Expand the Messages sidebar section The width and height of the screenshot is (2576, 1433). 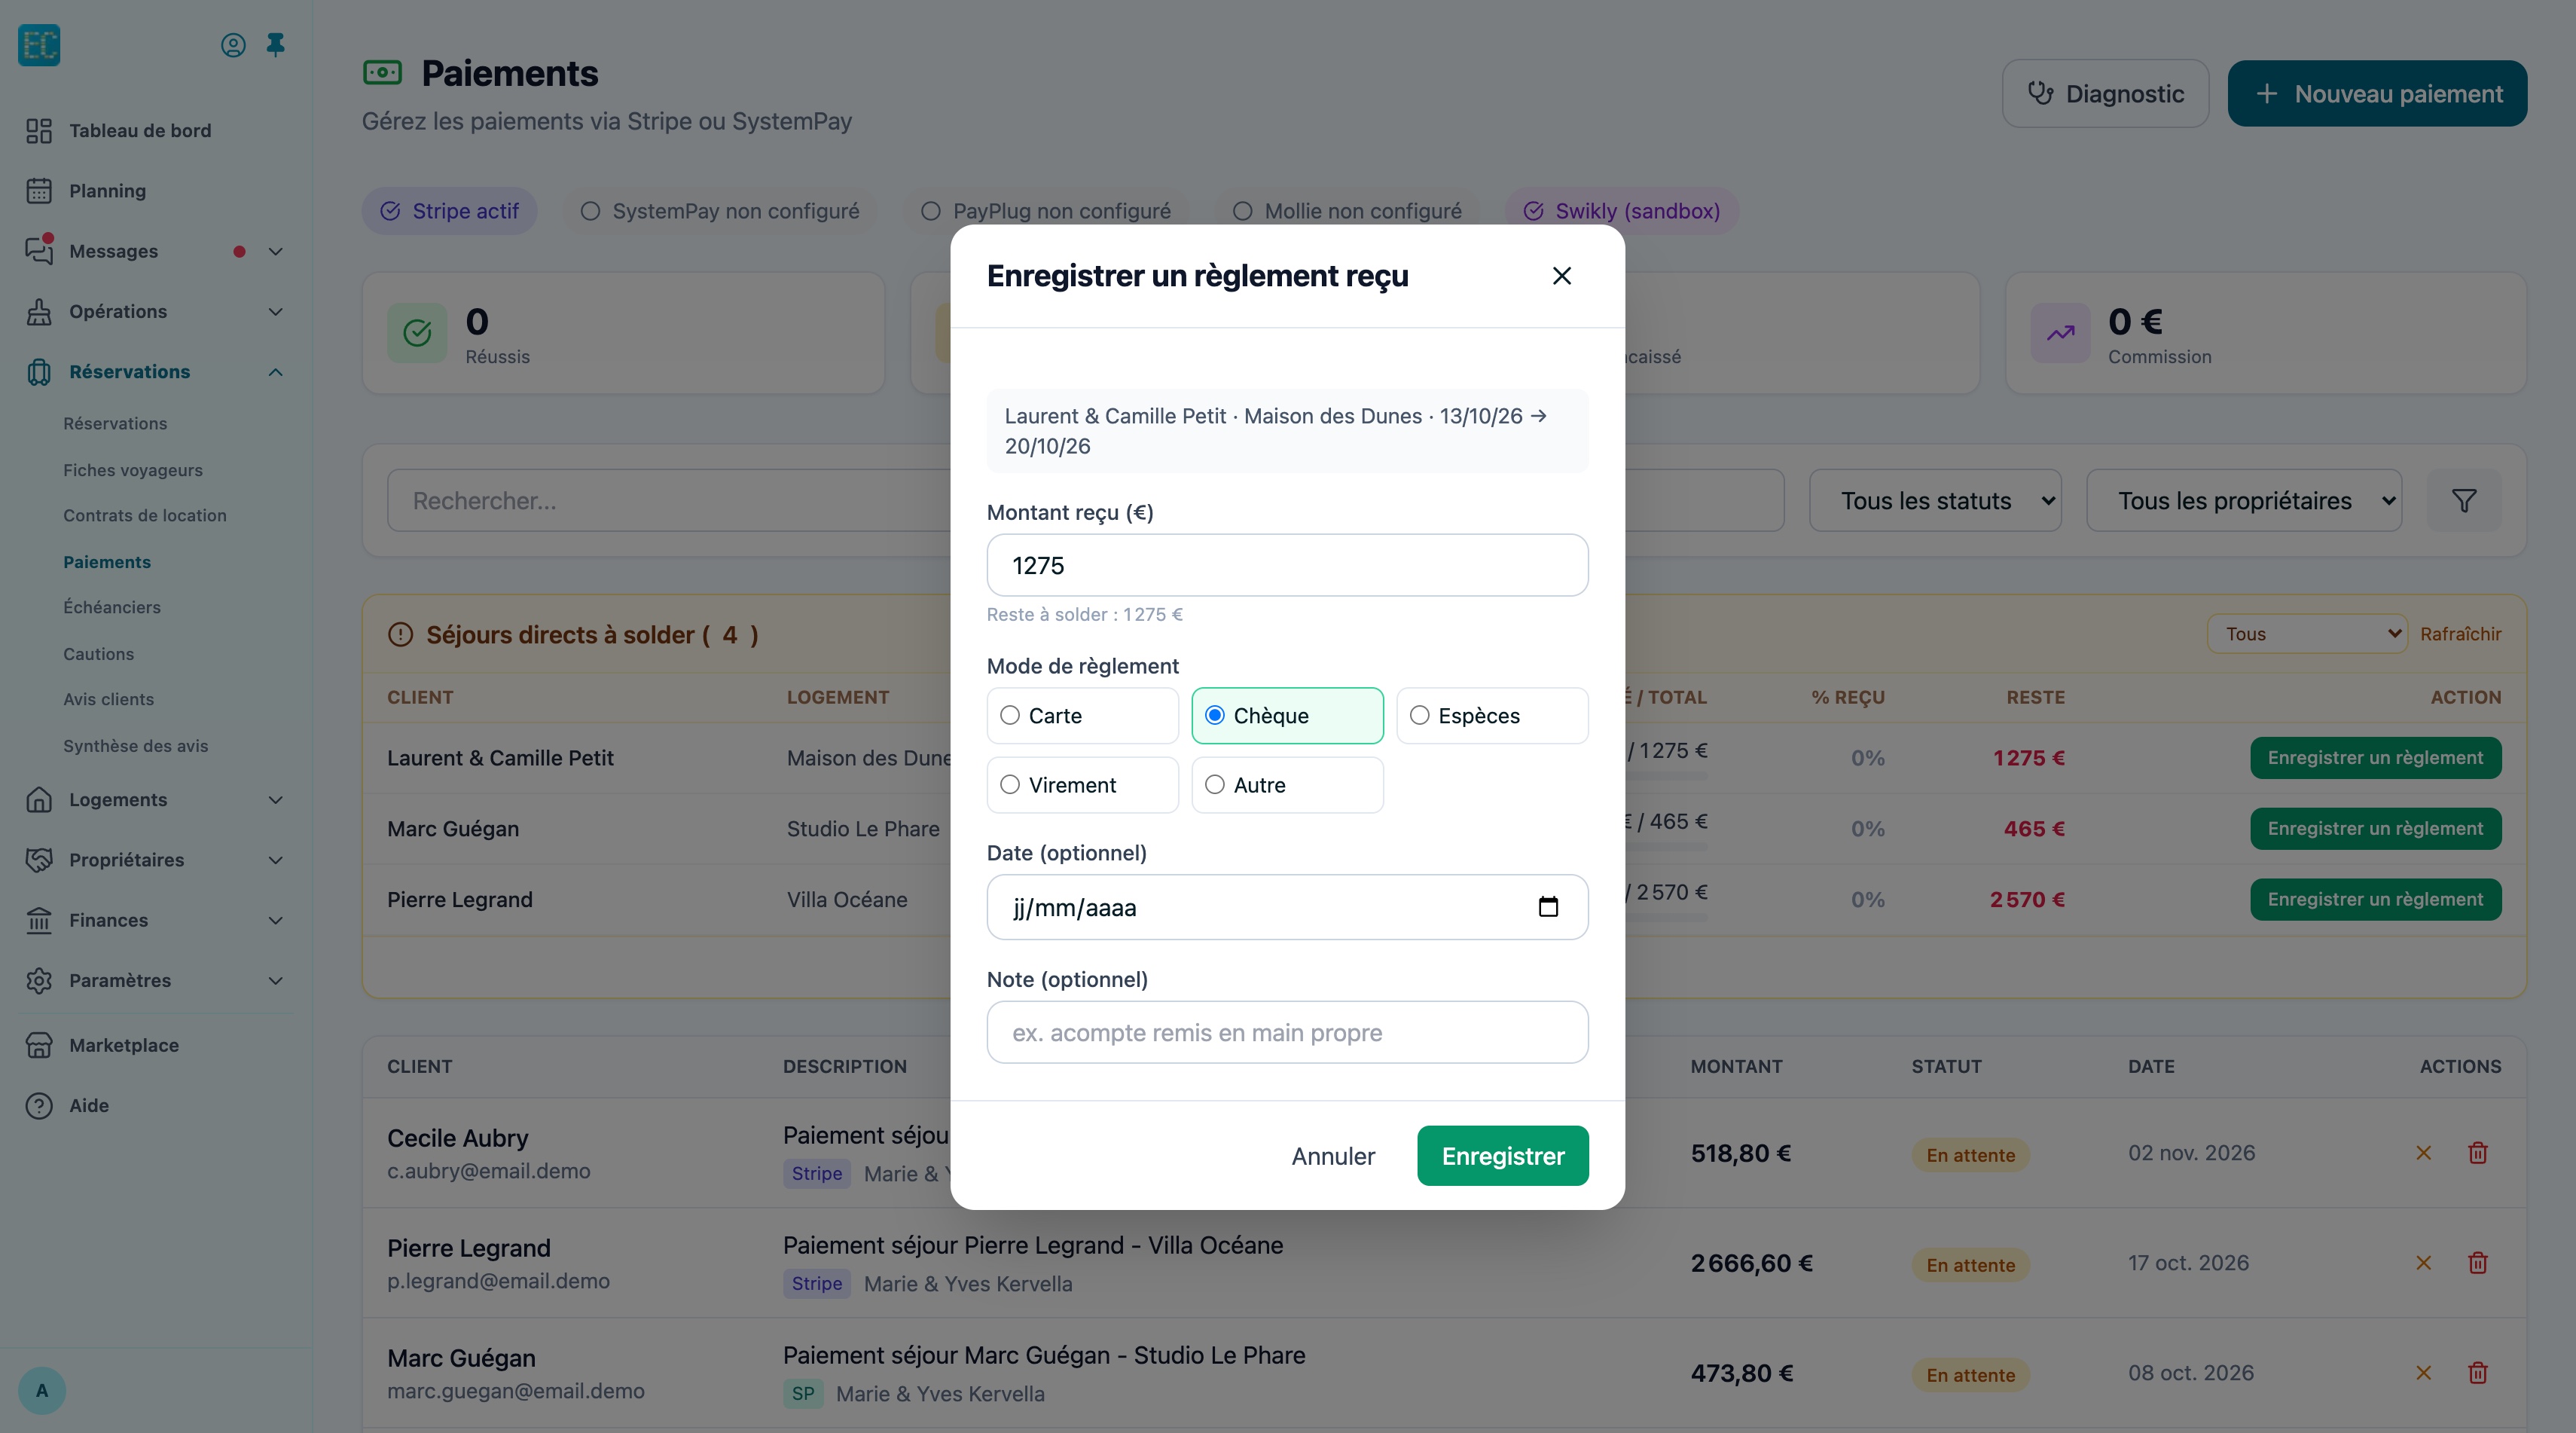pos(276,251)
